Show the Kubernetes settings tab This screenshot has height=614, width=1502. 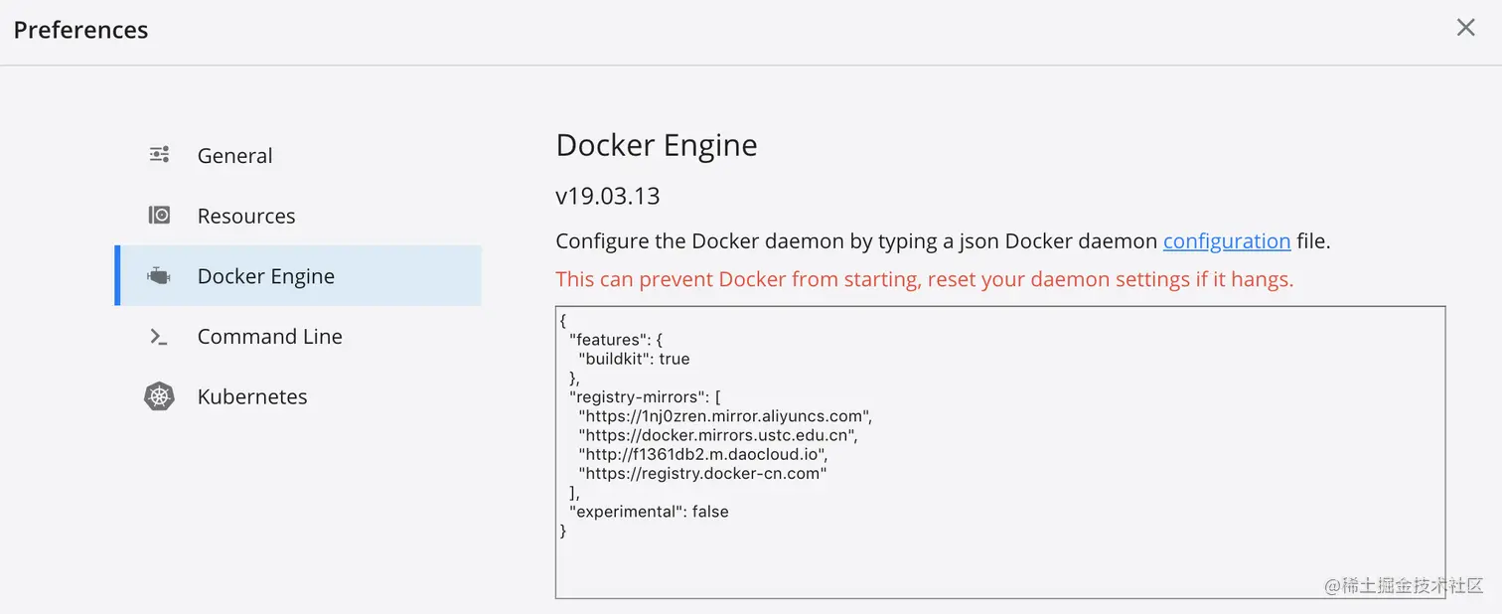252,396
